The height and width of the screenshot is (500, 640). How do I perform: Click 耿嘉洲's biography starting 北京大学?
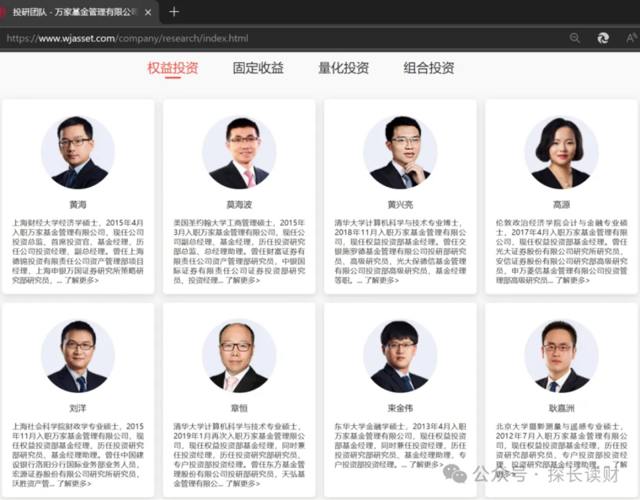click(561, 450)
